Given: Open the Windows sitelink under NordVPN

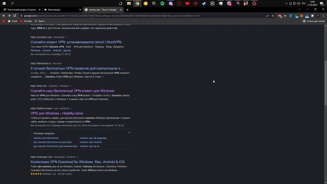Looking at the screenshot, I should pos(35,51).
